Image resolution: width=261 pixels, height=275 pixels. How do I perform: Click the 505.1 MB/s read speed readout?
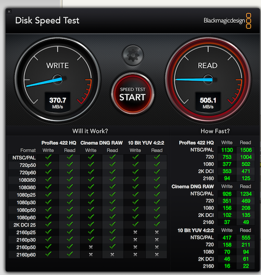208,102
